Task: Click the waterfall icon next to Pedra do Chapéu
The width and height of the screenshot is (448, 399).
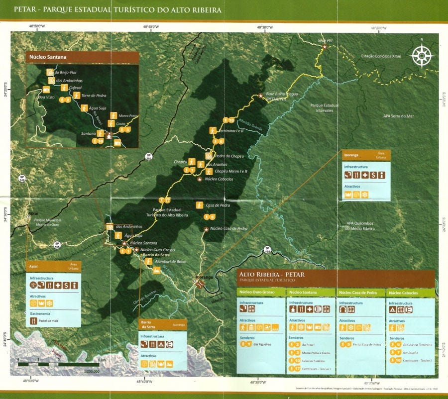Action: [x=209, y=156]
